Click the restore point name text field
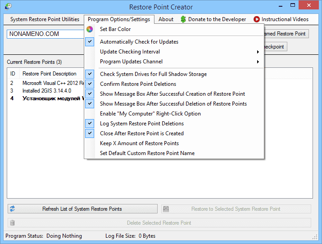The height and width of the screenshot is (244, 322). [45, 34]
